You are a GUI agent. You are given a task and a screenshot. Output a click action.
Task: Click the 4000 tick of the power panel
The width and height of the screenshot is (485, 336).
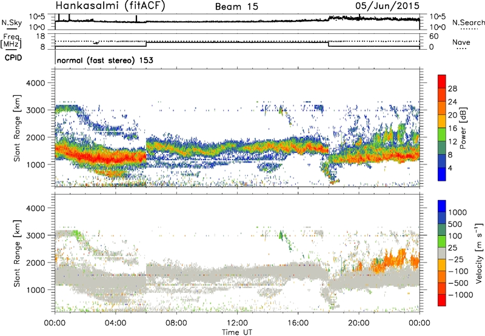36,83
